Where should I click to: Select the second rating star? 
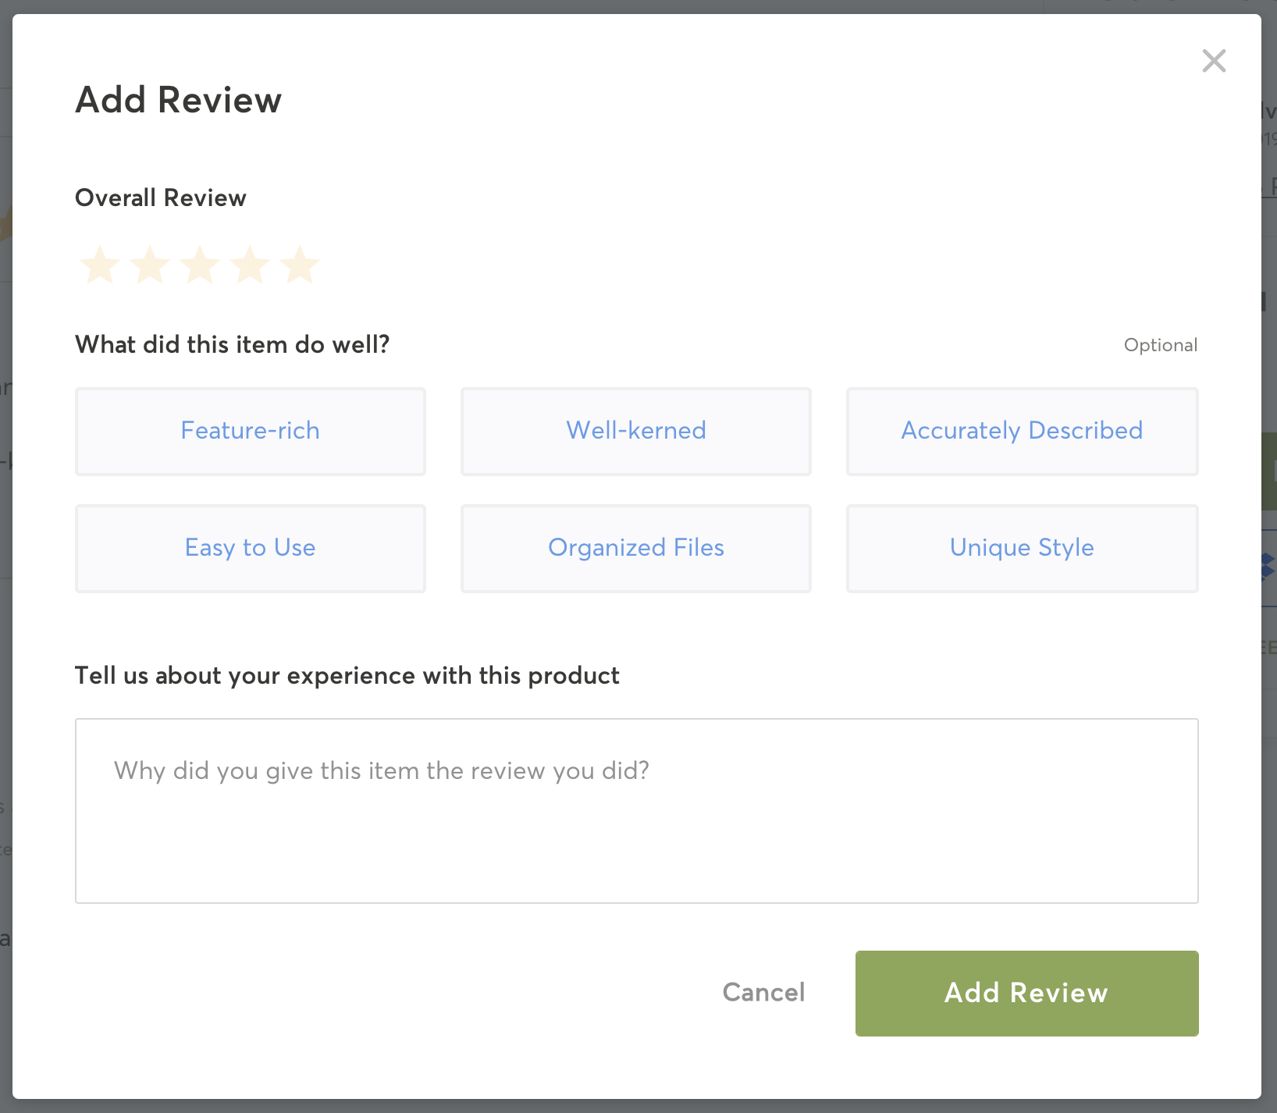click(x=150, y=265)
